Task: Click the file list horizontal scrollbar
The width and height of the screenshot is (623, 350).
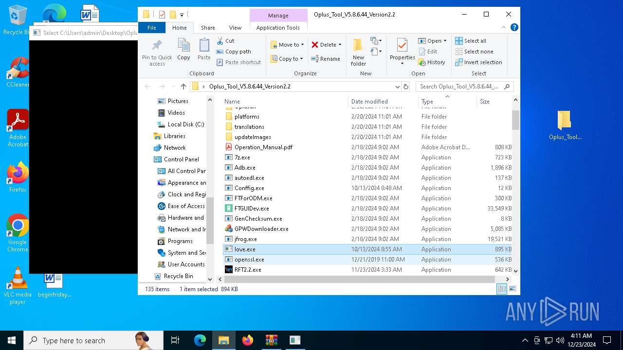Action: tap(359, 279)
